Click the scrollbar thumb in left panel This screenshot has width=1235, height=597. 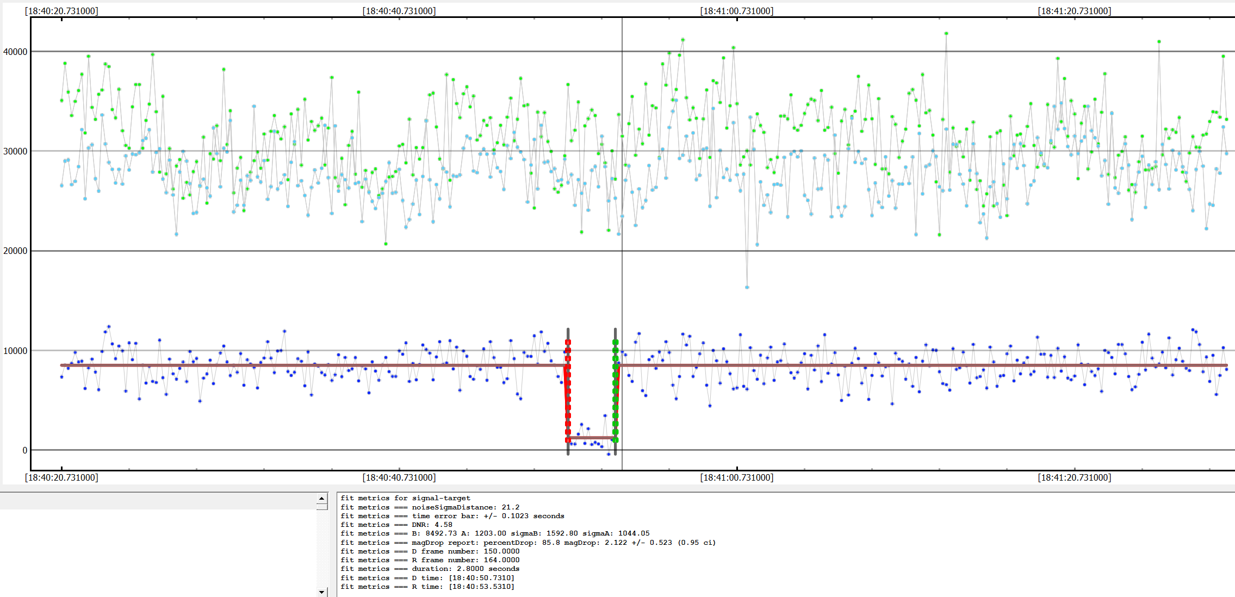click(x=322, y=506)
